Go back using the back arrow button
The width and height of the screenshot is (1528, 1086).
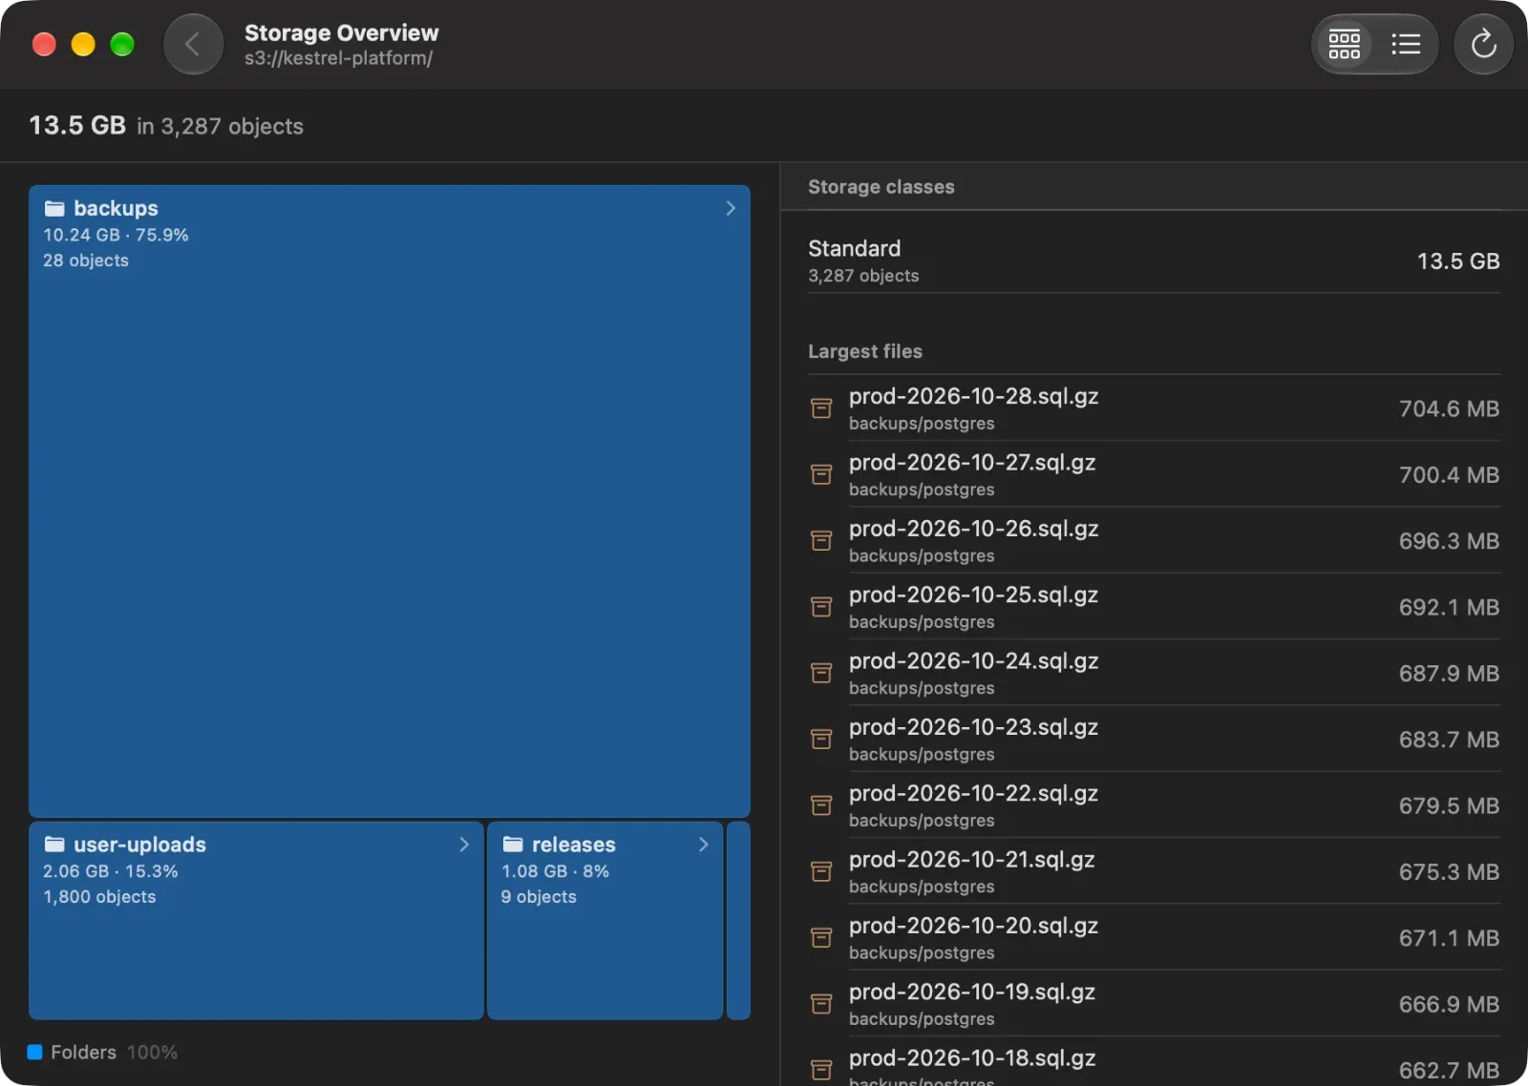[x=193, y=44]
